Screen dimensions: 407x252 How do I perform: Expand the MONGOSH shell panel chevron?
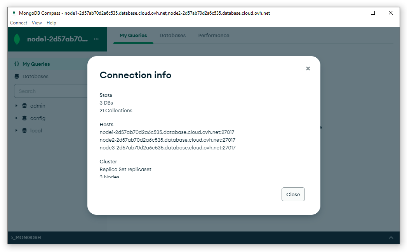(391, 237)
